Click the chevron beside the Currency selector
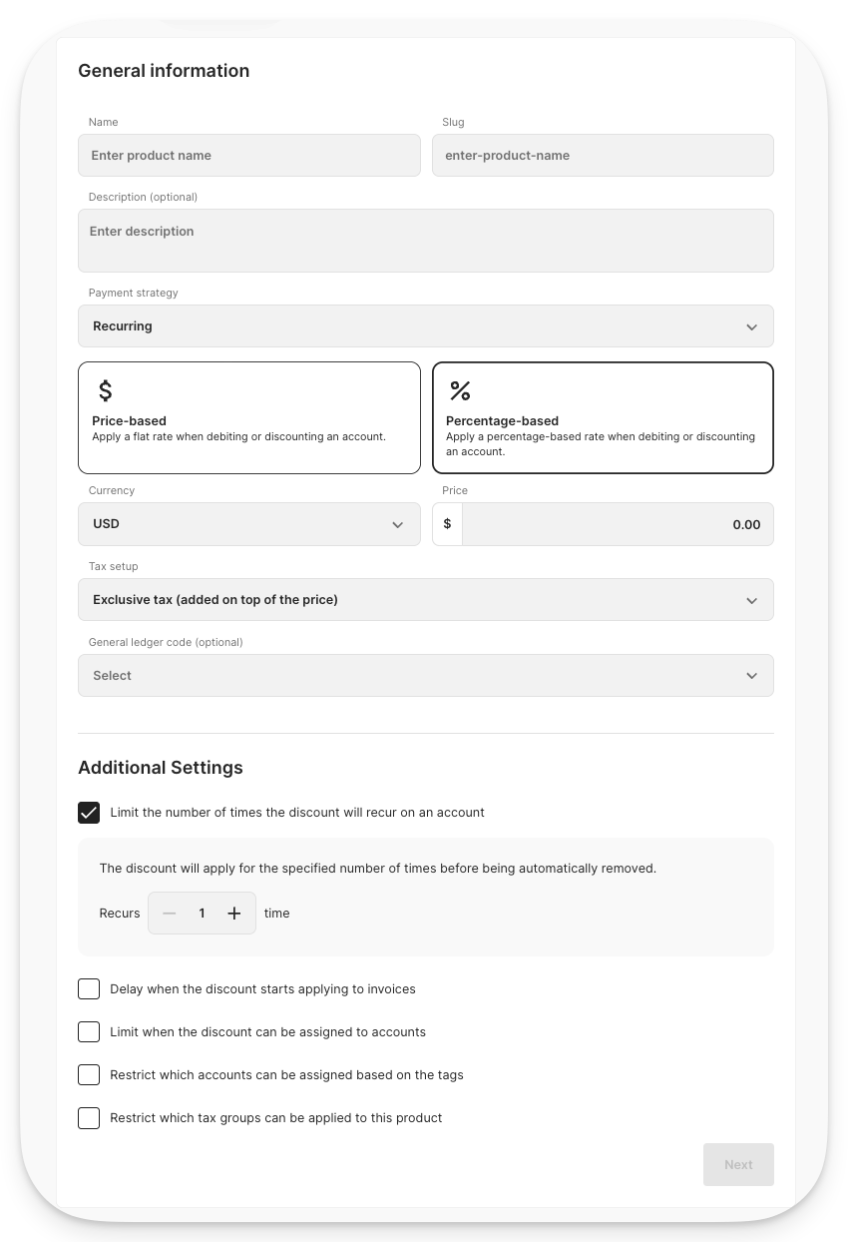The image size is (848, 1242). 397,523
